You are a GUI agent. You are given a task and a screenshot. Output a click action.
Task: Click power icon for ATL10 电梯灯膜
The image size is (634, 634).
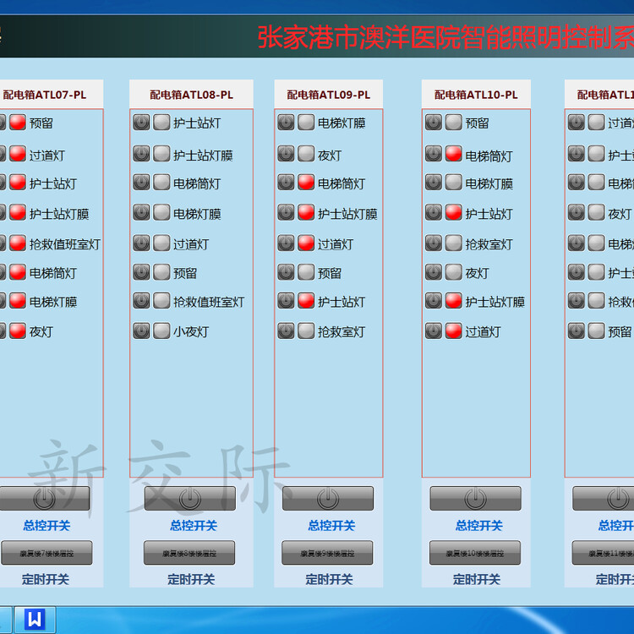[x=434, y=183]
